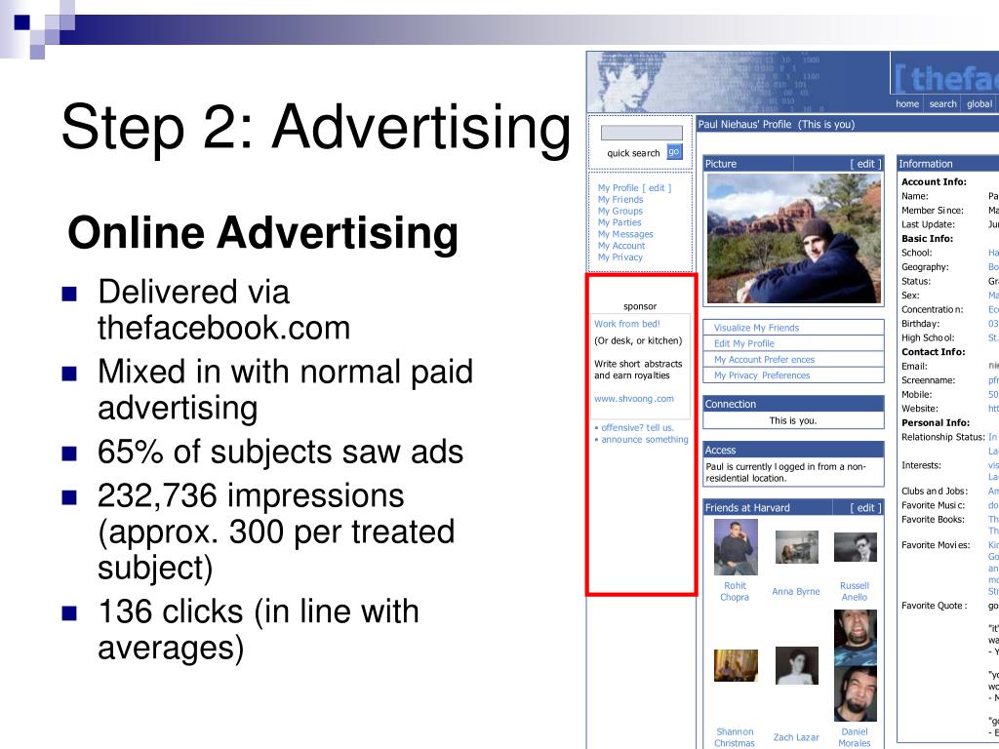This screenshot has height=749, width=999.
Task: Open My Parties sidebar link
Action: [619, 222]
